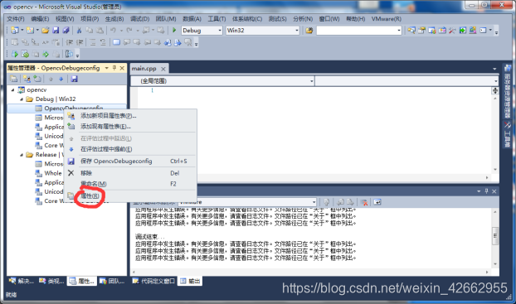Click Clear All icon in Output toolbar

tap(364, 202)
